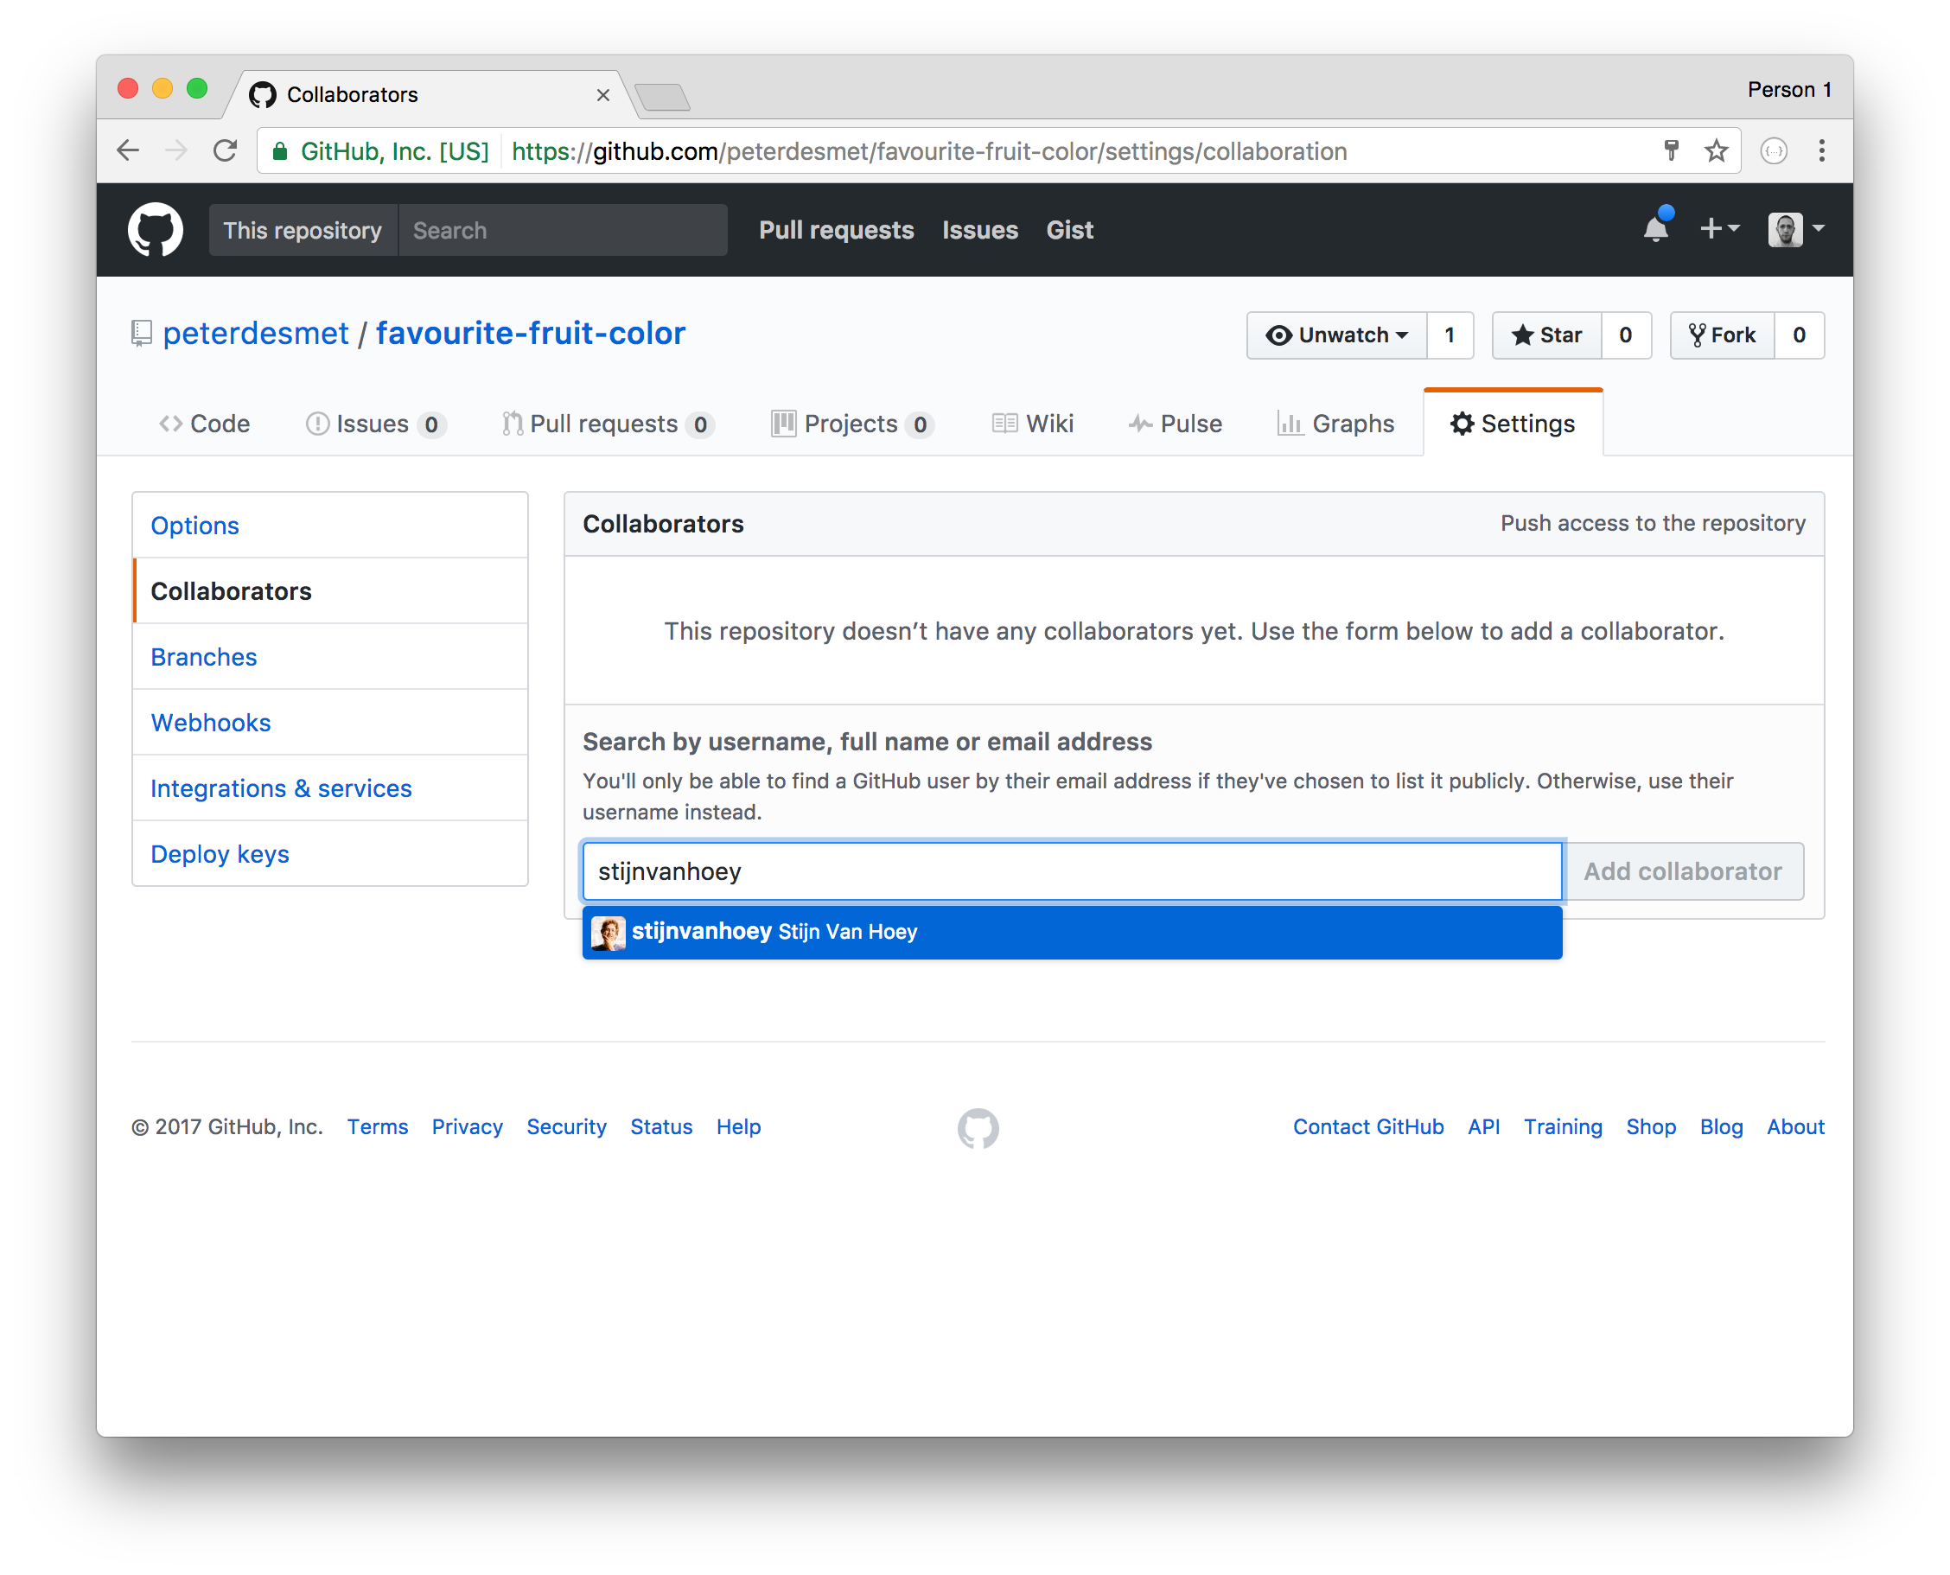The image size is (1950, 1575).
Task: Click the Settings gear tab icon
Action: (x=1463, y=423)
